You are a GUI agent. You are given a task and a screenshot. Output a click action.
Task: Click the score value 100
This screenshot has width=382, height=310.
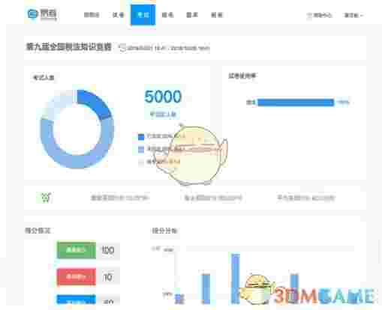tap(108, 250)
